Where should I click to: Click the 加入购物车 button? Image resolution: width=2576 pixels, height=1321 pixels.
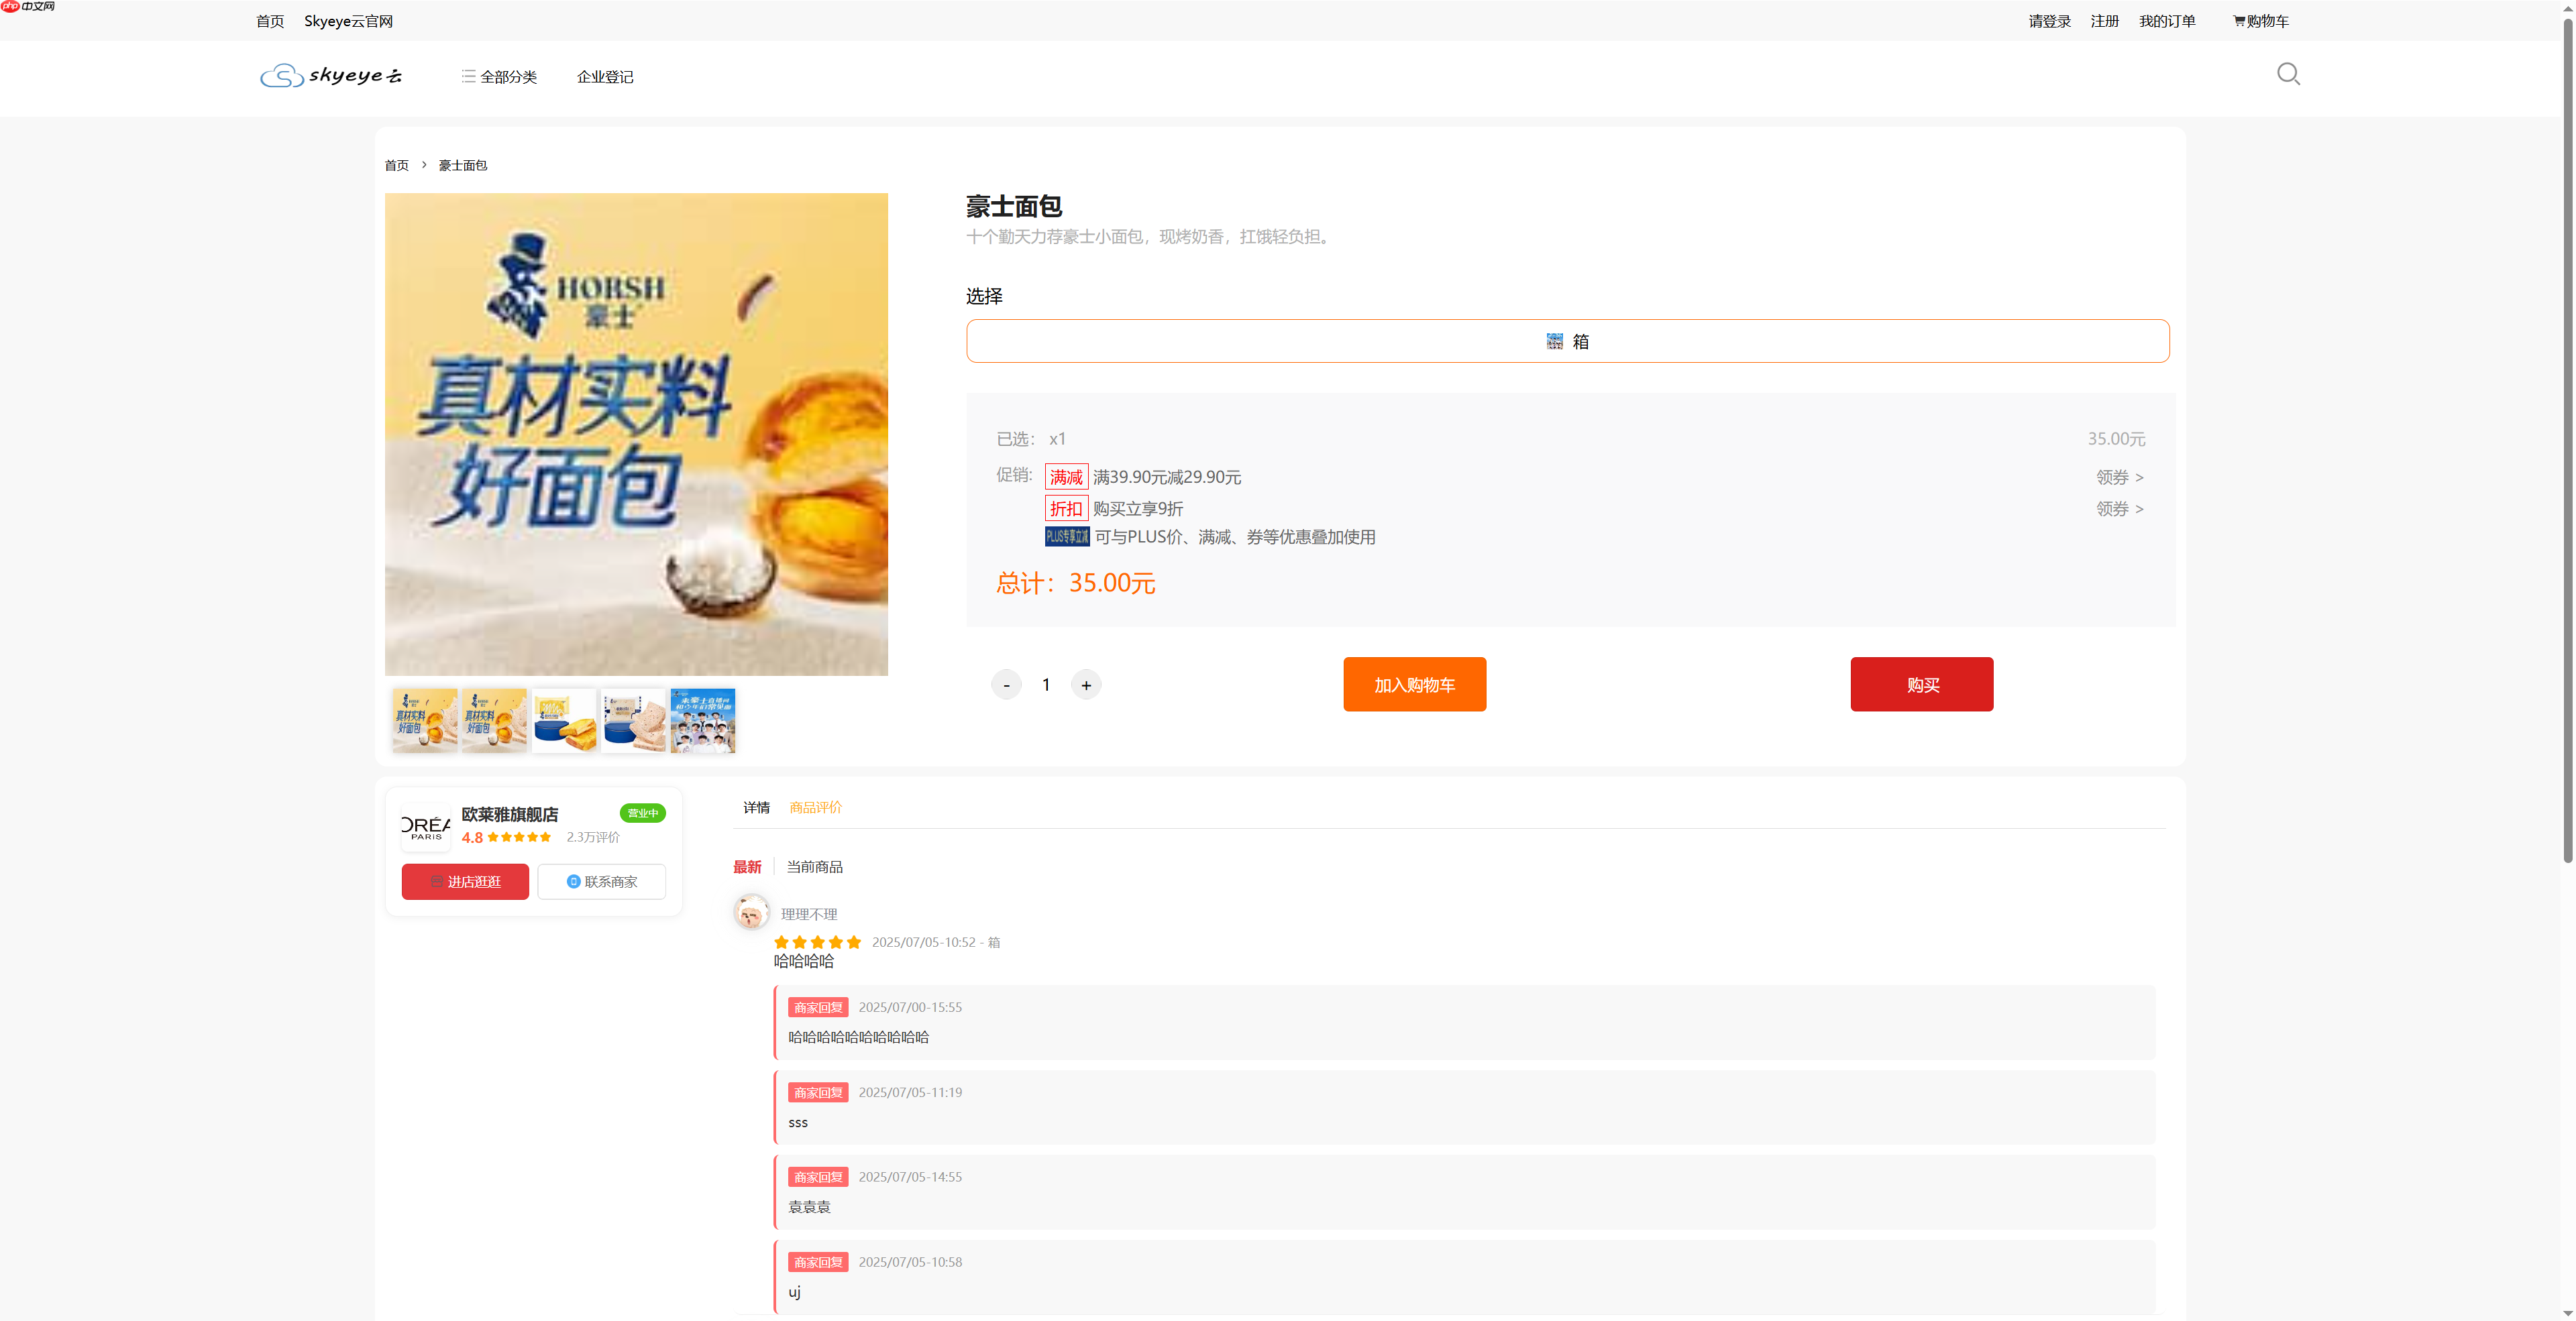click(1414, 683)
